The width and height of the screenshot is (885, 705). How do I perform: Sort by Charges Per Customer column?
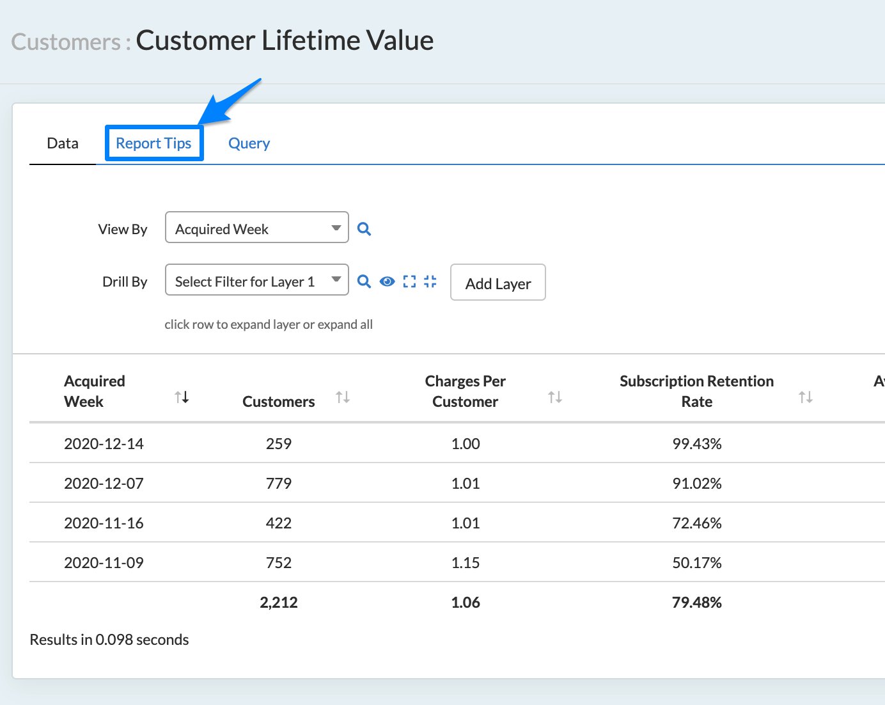(554, 397)
